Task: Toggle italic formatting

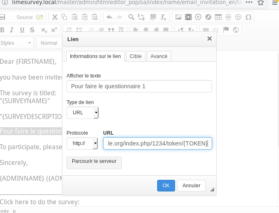Action: 12,30
